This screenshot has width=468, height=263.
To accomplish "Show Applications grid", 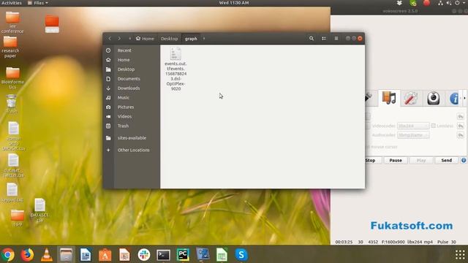I will (460, 255).
